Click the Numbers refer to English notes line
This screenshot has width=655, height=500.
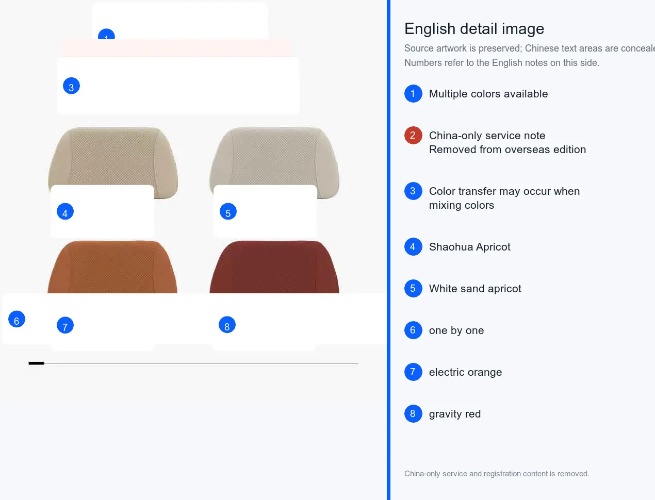point(502,63)
